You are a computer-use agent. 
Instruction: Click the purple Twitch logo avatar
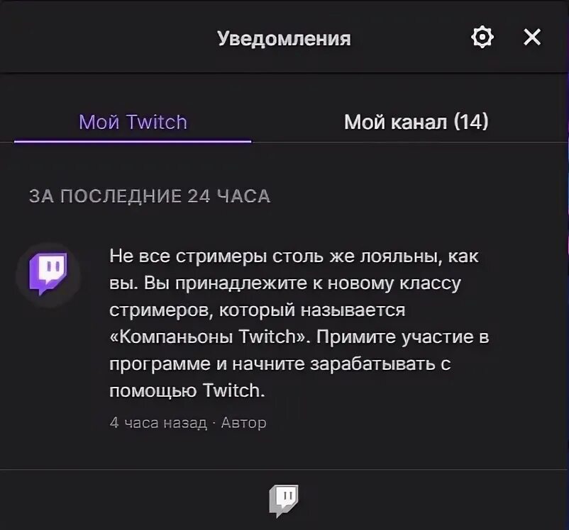pos(48,274)
